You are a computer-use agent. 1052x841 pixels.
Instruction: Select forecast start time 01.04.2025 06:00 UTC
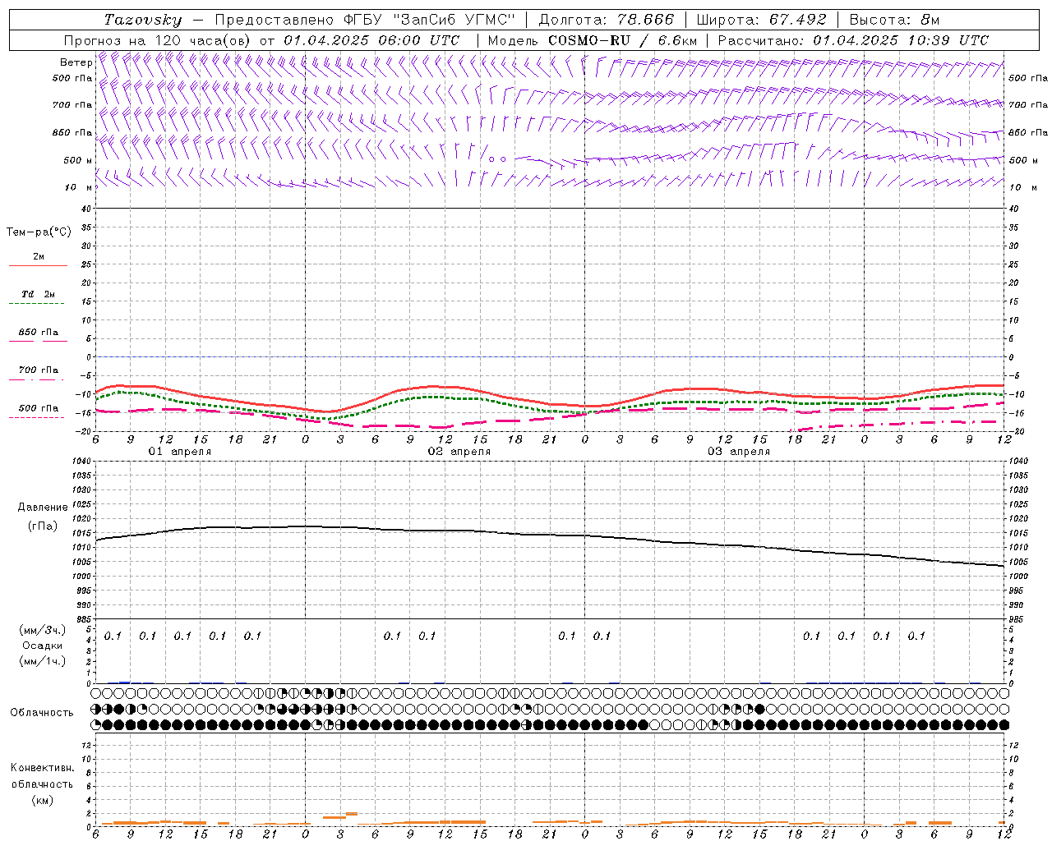click(371, 40)
